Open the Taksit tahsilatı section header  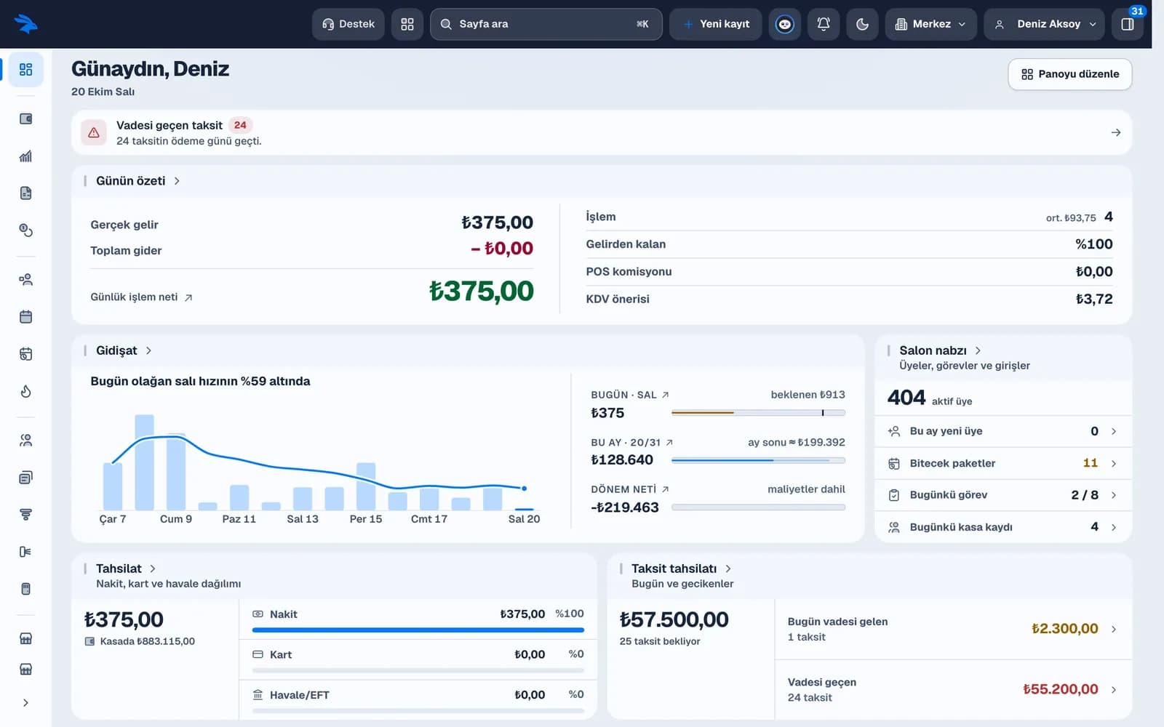pos(681,569)
